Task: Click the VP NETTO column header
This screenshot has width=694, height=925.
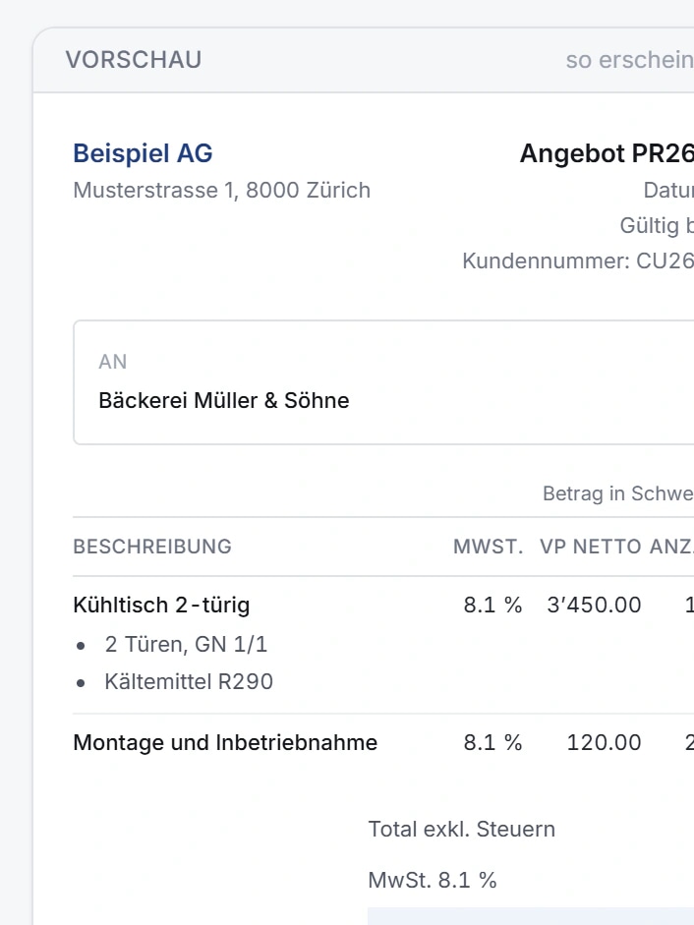Action: [591, 547]
